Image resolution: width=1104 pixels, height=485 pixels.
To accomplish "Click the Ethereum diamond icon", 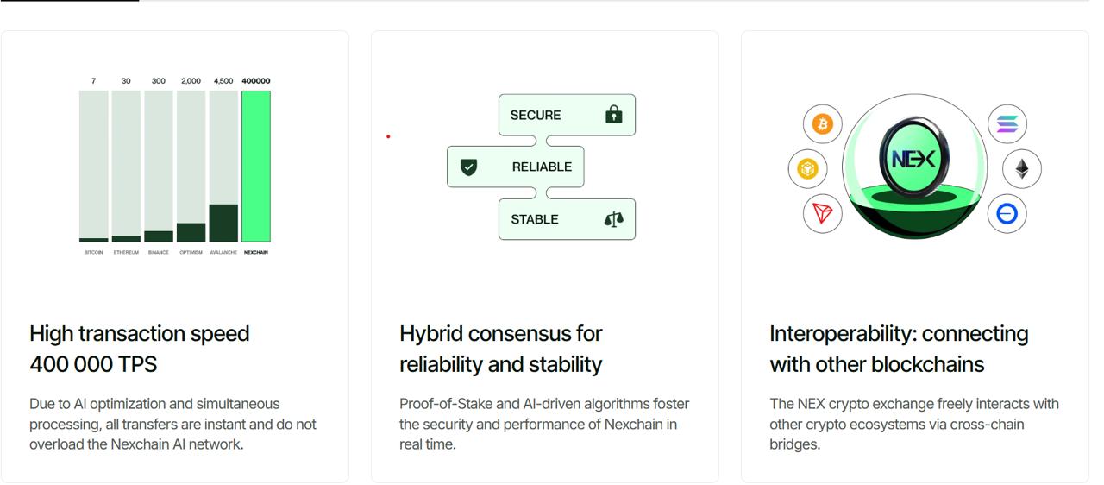I will (x=1021, y=168).
